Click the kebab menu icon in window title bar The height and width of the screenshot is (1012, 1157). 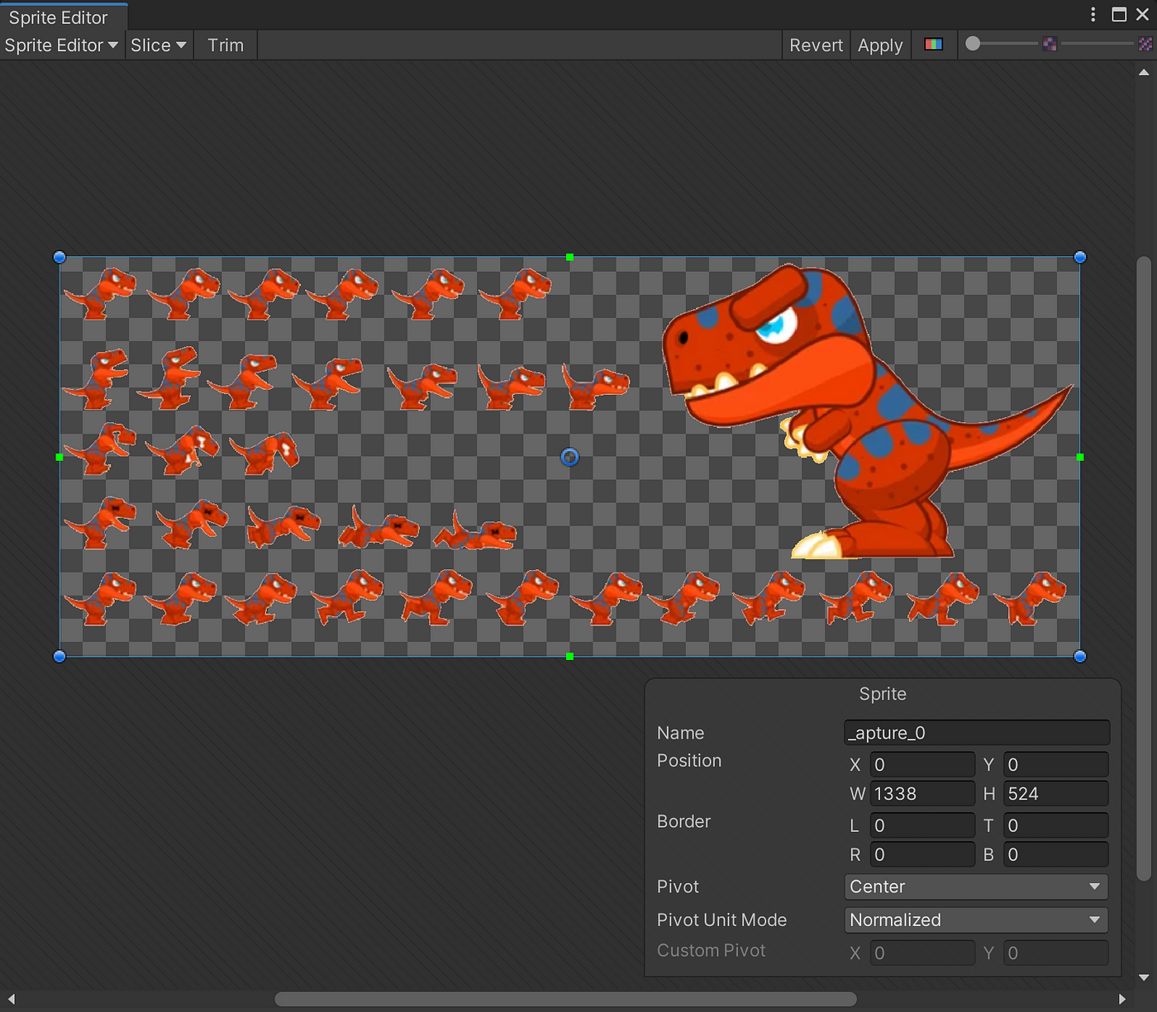pos(1093,14)
